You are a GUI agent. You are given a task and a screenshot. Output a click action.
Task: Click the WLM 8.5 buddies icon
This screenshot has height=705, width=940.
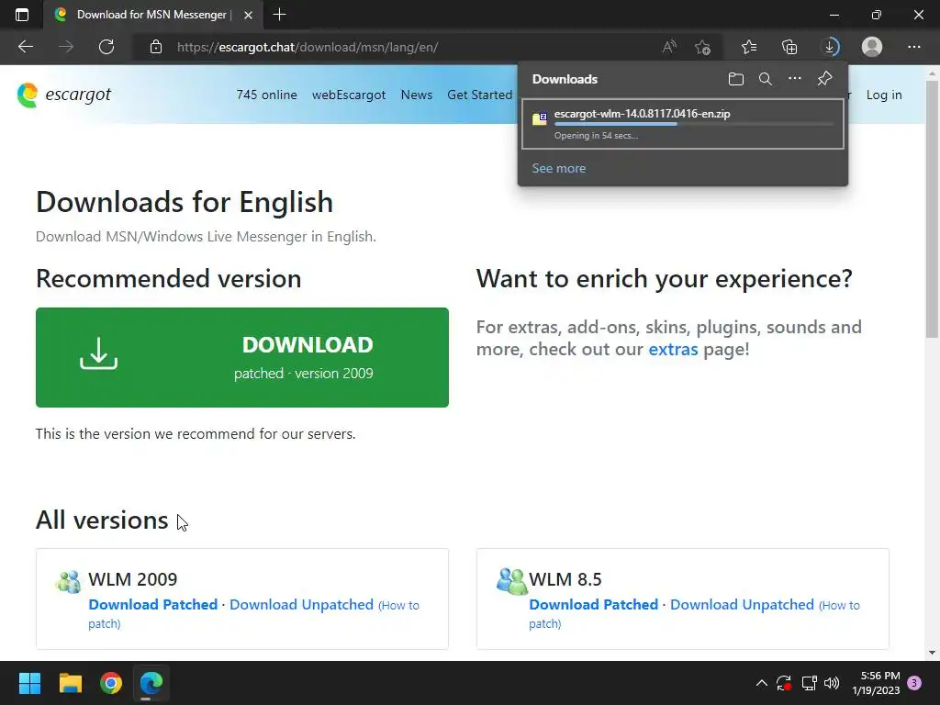click(x=511, y=581)
